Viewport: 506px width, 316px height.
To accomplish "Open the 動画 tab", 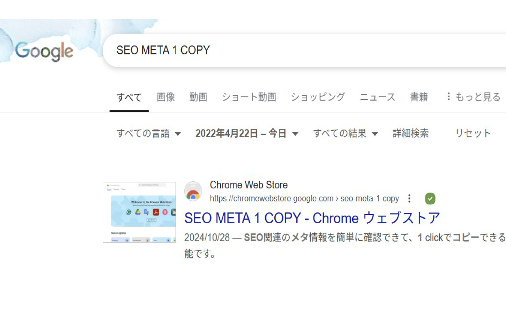I will coord(198,97).
